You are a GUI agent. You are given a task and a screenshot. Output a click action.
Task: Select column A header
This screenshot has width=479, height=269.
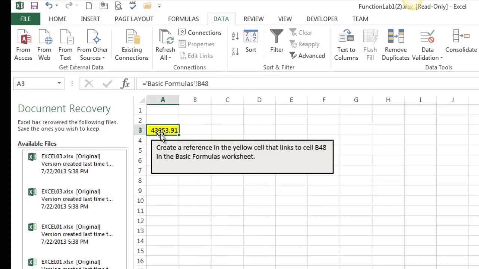[x=163, y=100]
